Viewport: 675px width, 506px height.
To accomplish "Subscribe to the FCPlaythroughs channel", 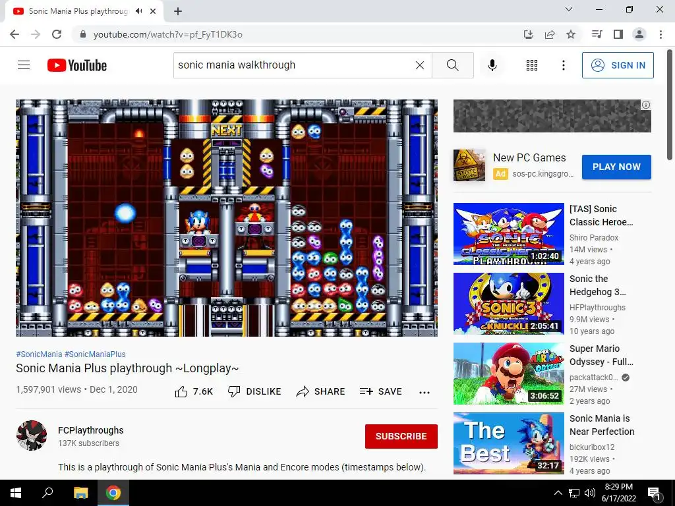I will tap(401, 436).
